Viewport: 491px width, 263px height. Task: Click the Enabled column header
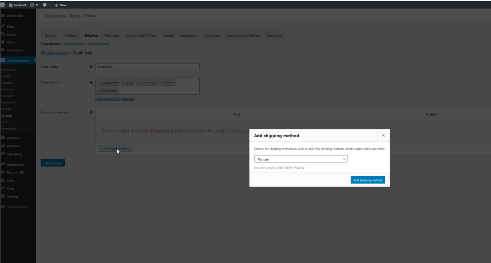point(431,114)
